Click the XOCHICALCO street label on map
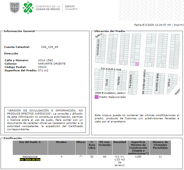The image size is (184, 170). tap(98, 47)
